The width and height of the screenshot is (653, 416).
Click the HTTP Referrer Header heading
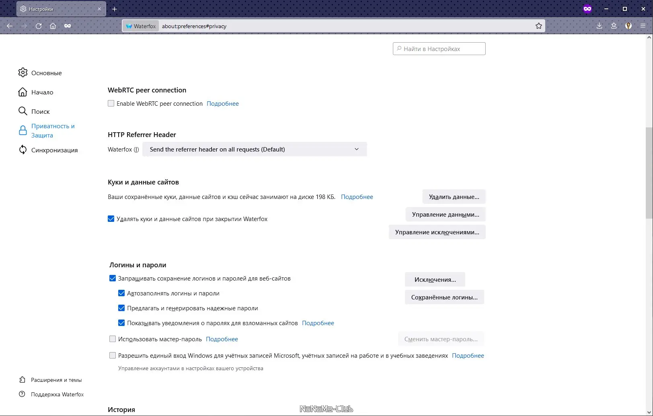(x=142, y=135)
